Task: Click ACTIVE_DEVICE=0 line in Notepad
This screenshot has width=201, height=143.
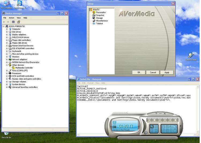Action: coord(87,91)
